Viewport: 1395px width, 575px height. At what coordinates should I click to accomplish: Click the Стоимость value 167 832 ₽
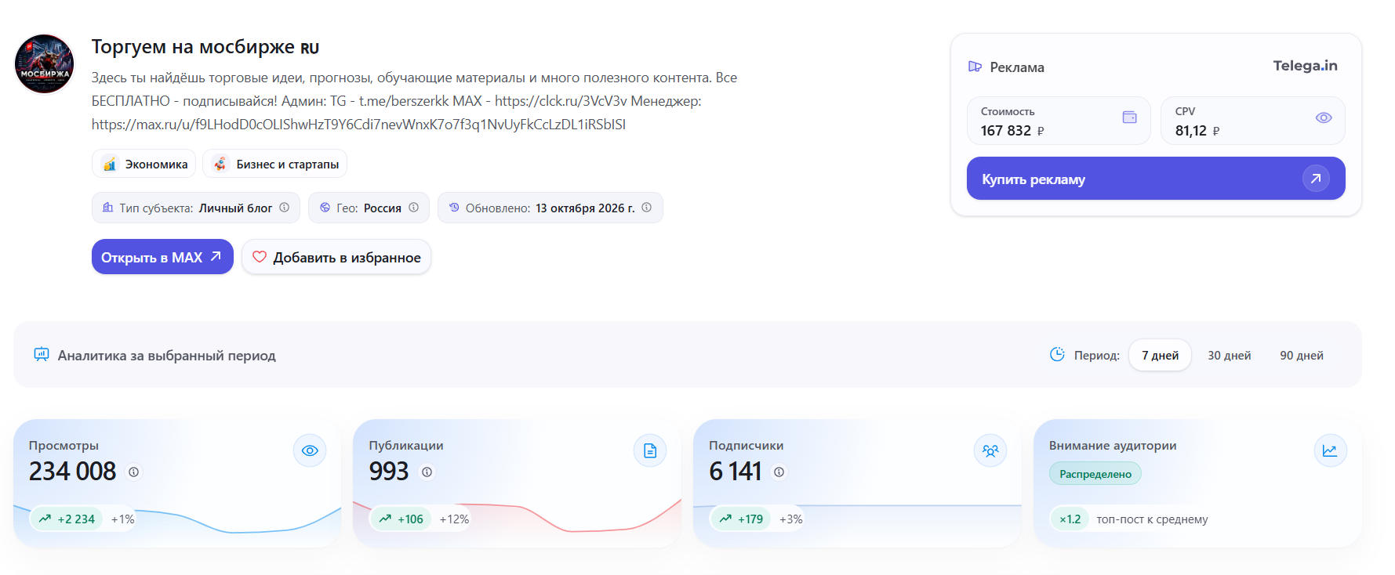[1012, 131]
